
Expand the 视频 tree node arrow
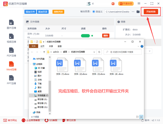tap(32, 72)
